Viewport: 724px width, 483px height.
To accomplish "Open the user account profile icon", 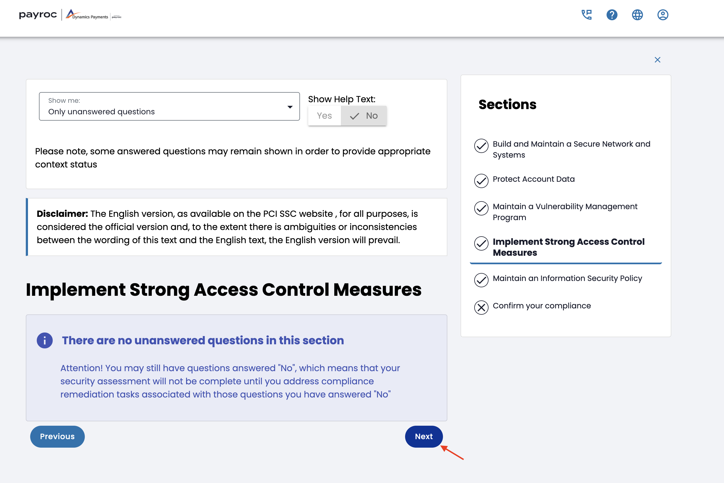I will (663, 15).
